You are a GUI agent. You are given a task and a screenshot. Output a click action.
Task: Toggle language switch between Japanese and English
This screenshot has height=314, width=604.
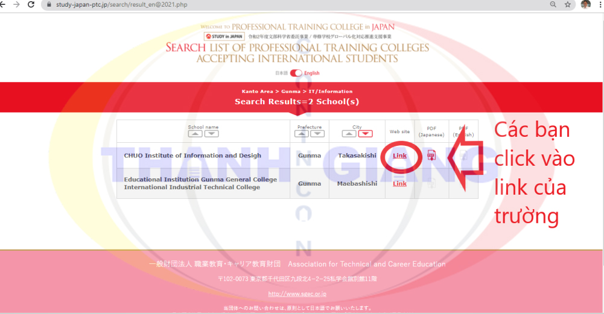coord(296,73)
